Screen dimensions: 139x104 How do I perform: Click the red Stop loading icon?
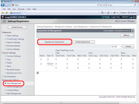coord(104,5)
